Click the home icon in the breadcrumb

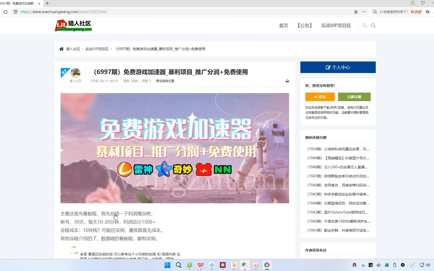click(x=62, y=49)
